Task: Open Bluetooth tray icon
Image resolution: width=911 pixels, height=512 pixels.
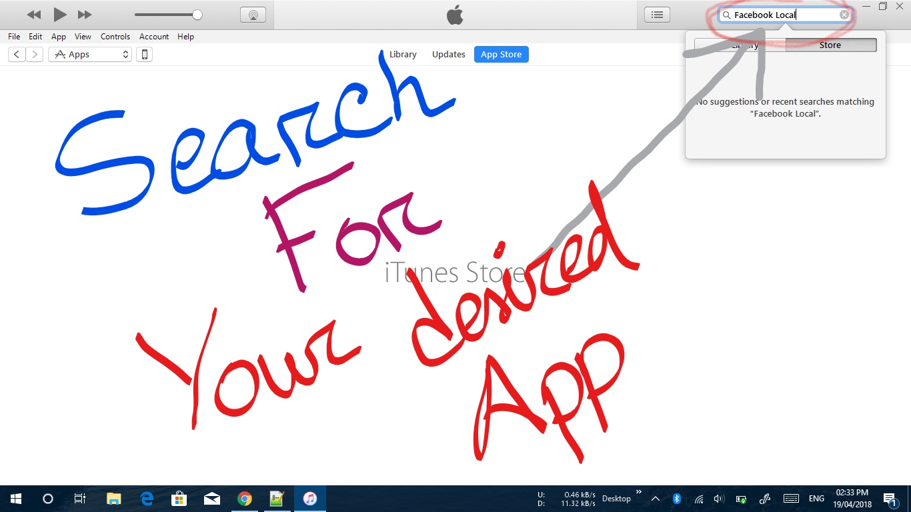Action: pyautogui.click(x=676, y=499)
